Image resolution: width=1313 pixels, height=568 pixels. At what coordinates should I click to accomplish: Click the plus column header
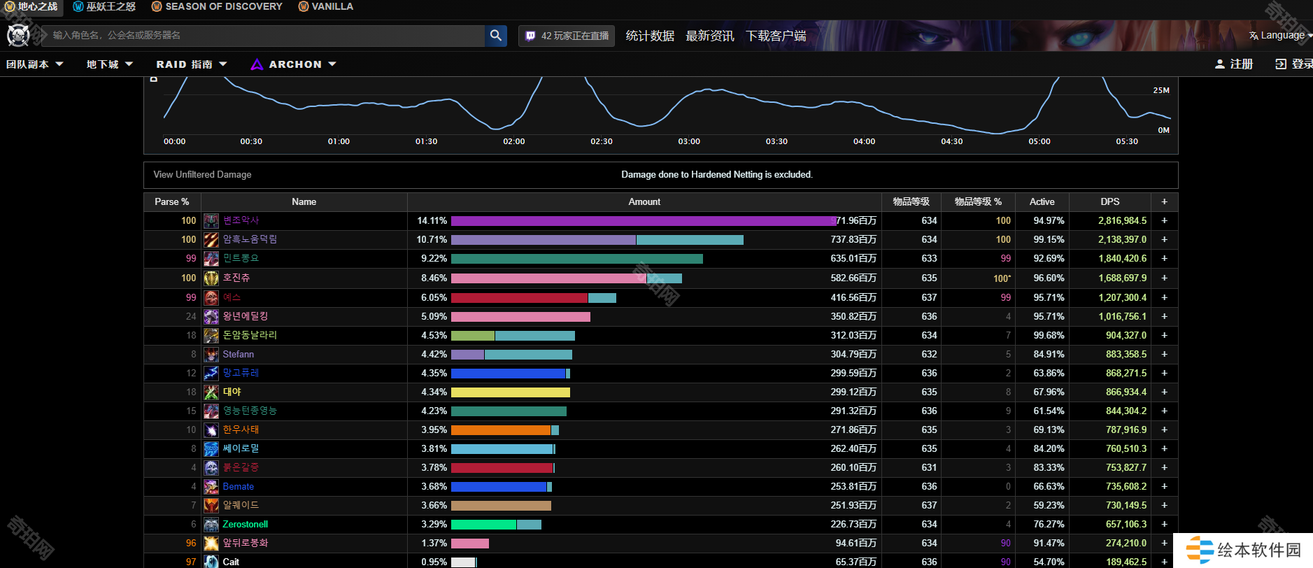click(x=1164, y=201)
